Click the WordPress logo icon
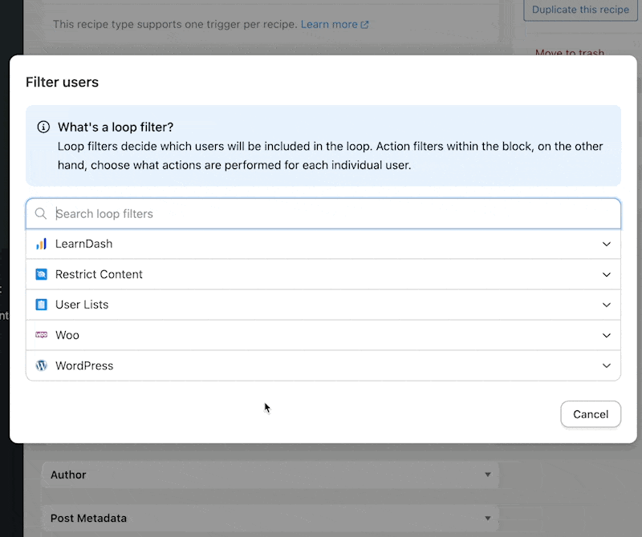The image size is (642, 537). coord(41,365)
